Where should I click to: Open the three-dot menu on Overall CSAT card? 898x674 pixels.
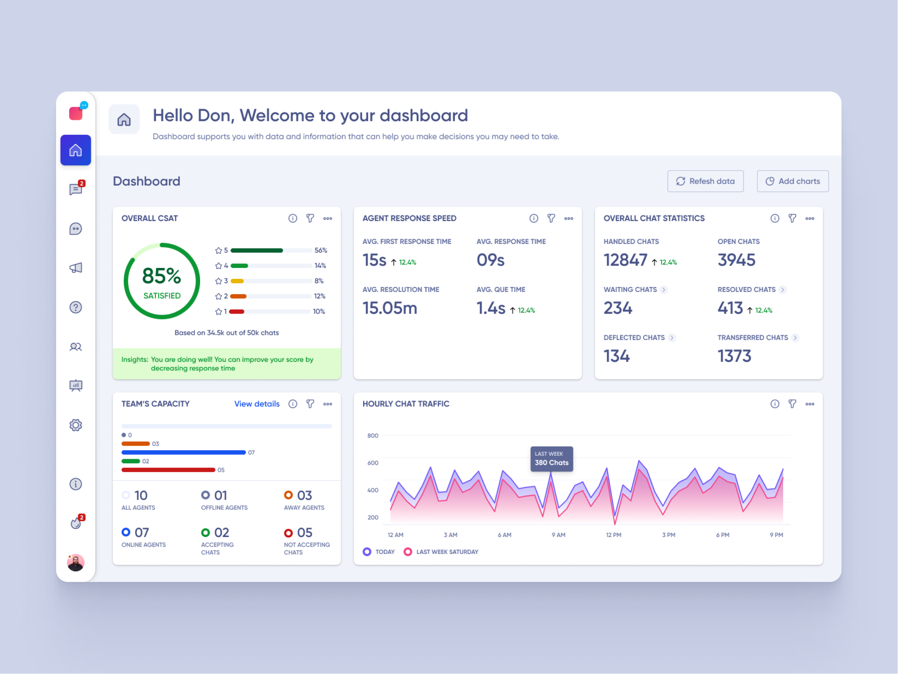point(328,218)
